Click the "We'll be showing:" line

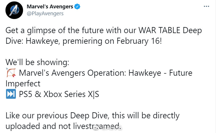coord(37,62)
